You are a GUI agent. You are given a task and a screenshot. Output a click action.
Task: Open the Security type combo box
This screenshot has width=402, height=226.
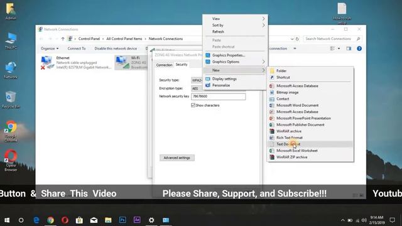click(197, 80)
